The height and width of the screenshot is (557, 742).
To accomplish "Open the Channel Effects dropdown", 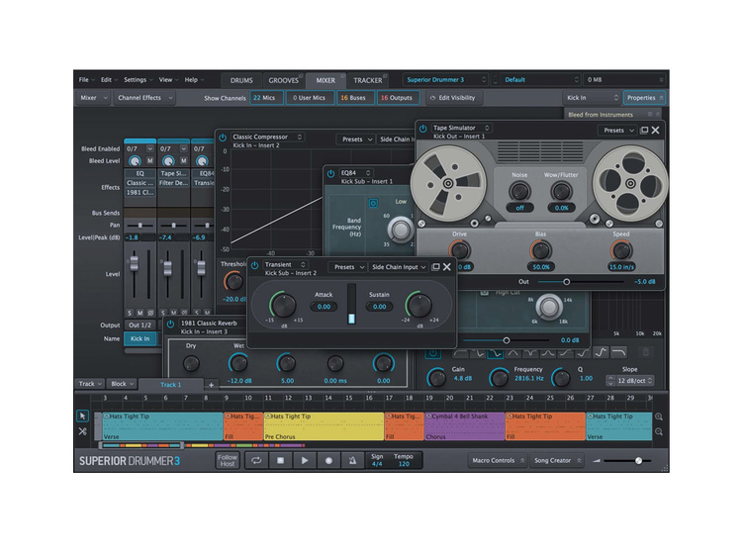I will point(144,98).
